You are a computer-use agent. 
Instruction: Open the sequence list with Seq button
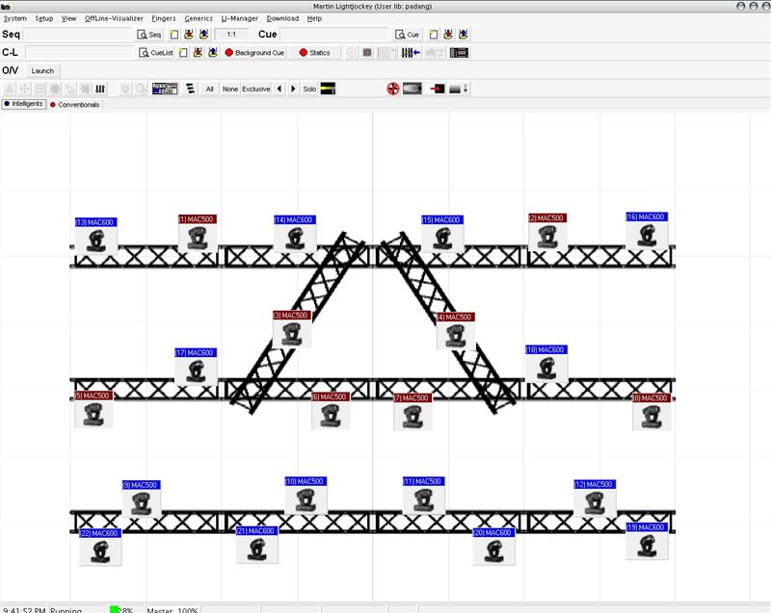tap(149, 35)
